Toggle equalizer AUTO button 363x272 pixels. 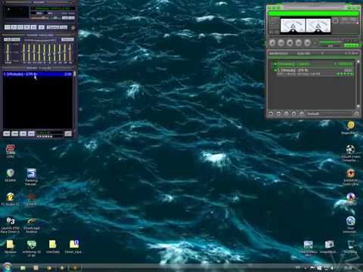pyautogui.click(x=16, y=39)
